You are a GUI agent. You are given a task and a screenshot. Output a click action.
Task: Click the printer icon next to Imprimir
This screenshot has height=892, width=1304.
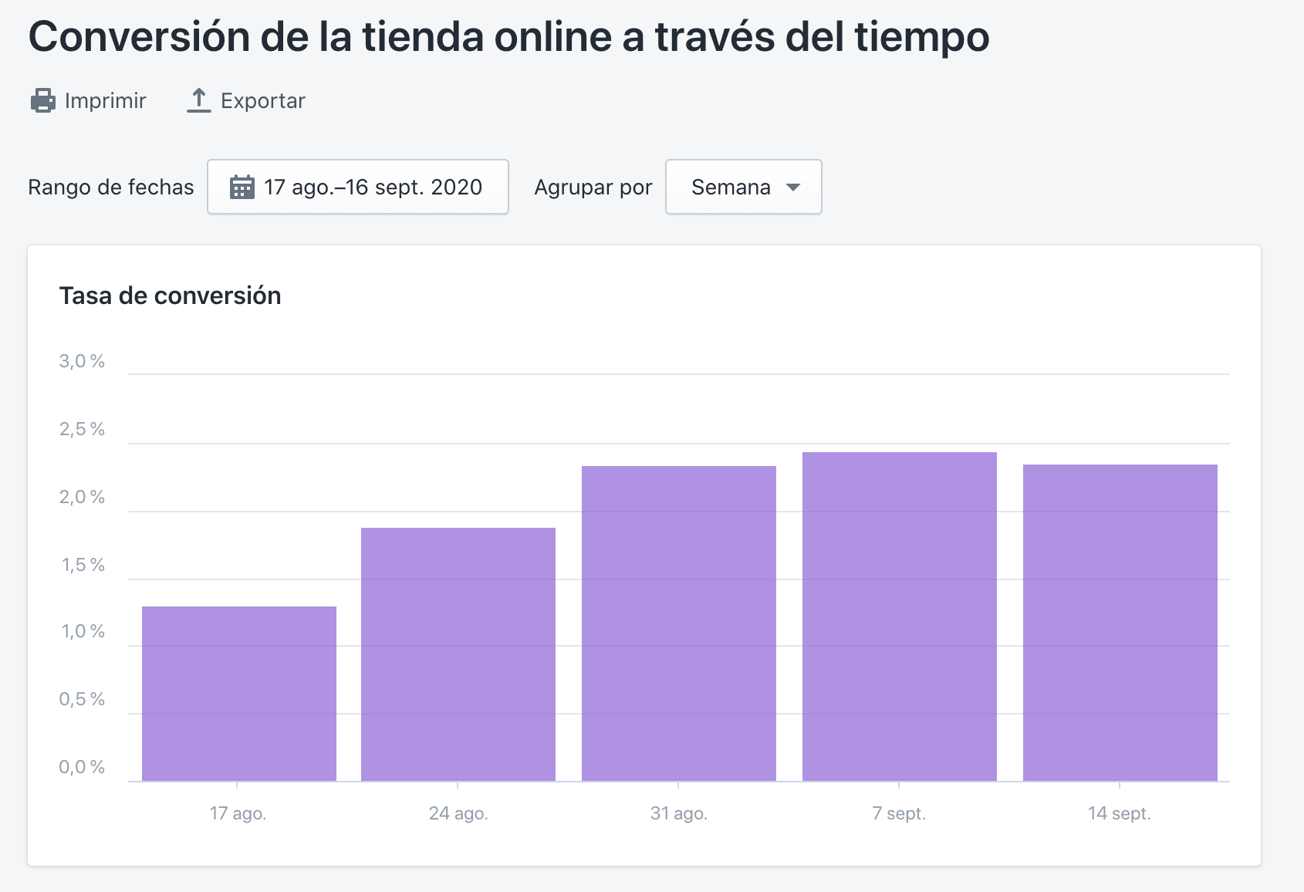tap(43, 100)
